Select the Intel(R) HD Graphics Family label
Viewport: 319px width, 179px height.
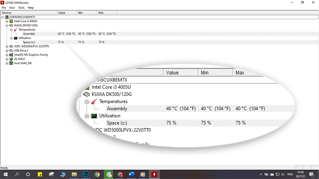pos(31,55)
